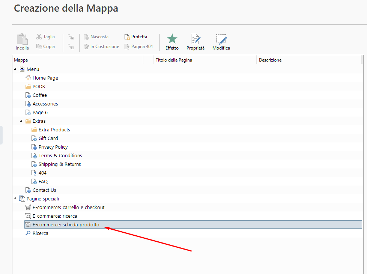Click the Descrizione column header
Screen dimensions: 367x274
tap(270, 60)
